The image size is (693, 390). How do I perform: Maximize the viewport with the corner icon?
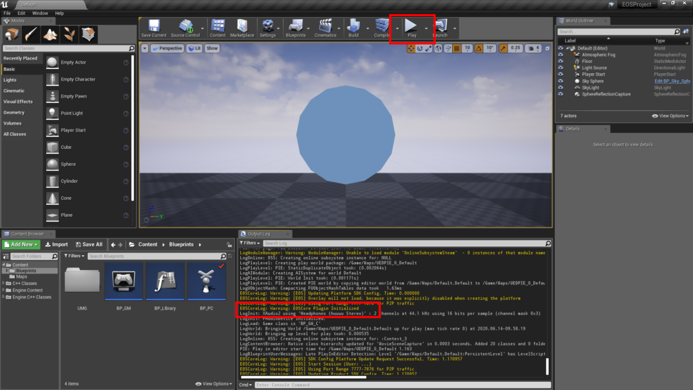pos(547,48)
